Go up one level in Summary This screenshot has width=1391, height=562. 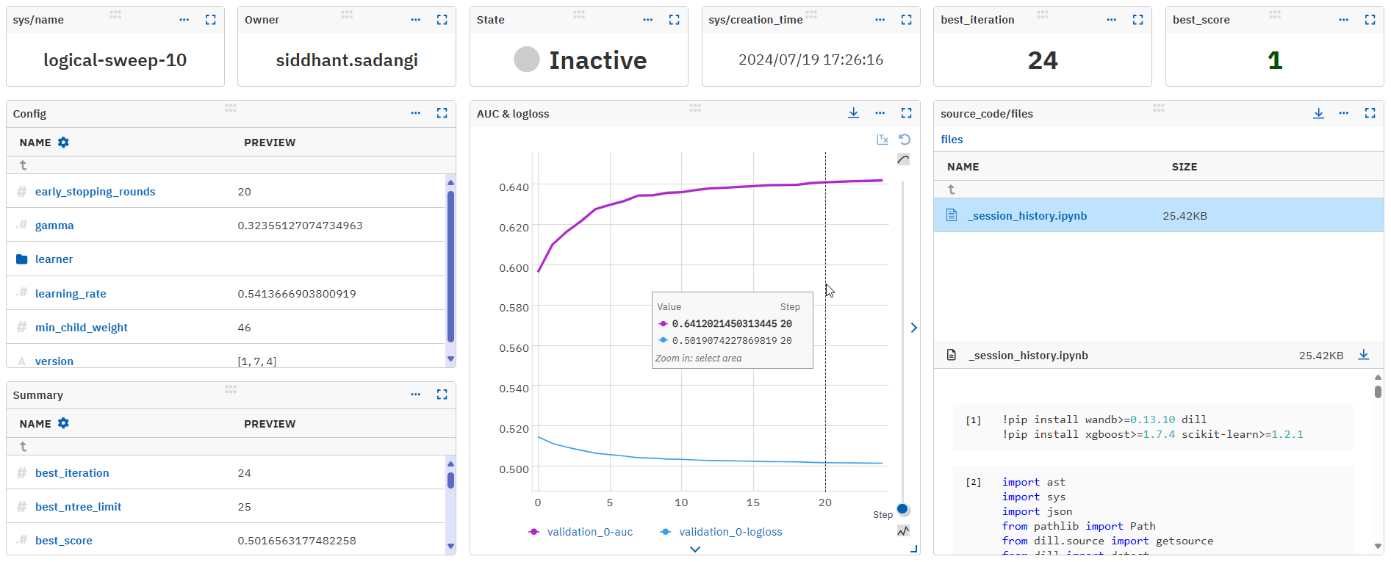[23, 447]
